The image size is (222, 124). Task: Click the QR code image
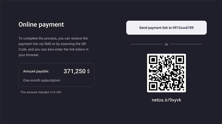[x=166, y=73]
